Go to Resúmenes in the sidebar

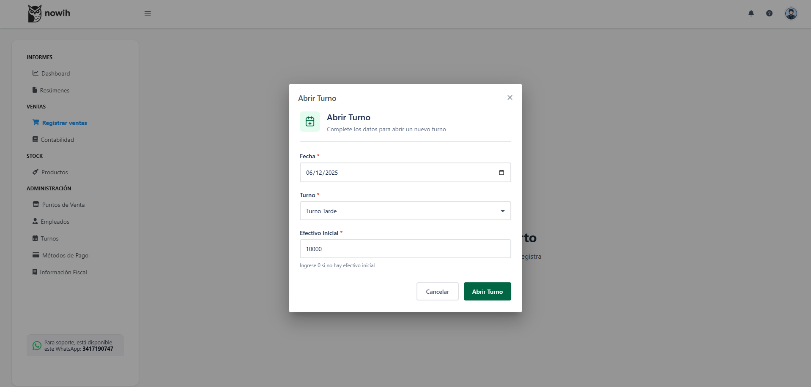55,90
